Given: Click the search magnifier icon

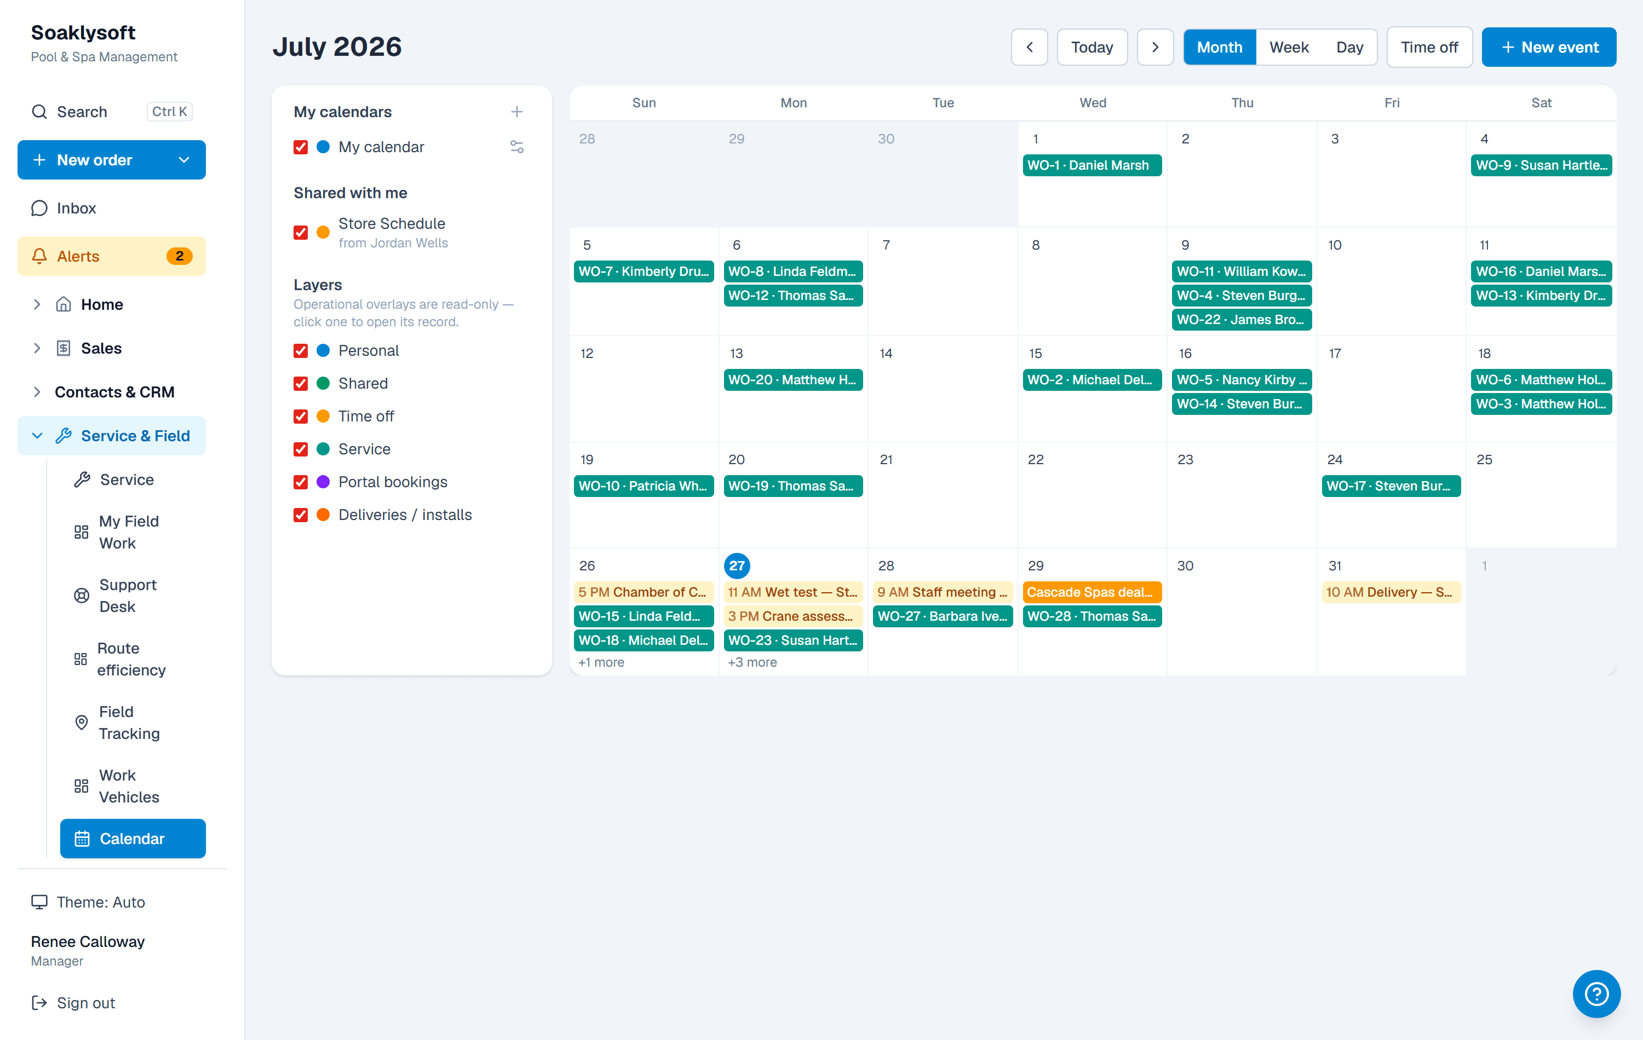Looking at the screenshot, I should 39,112.
